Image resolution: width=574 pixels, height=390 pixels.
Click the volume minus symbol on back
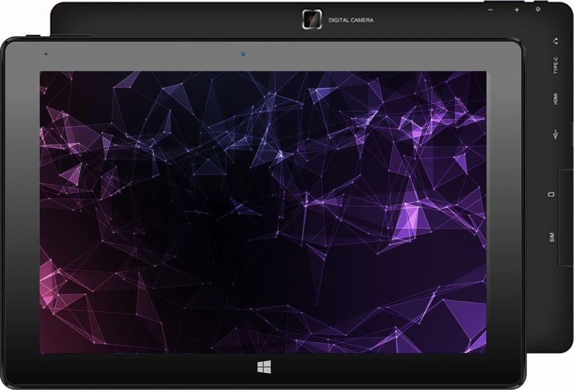point(491,10)
